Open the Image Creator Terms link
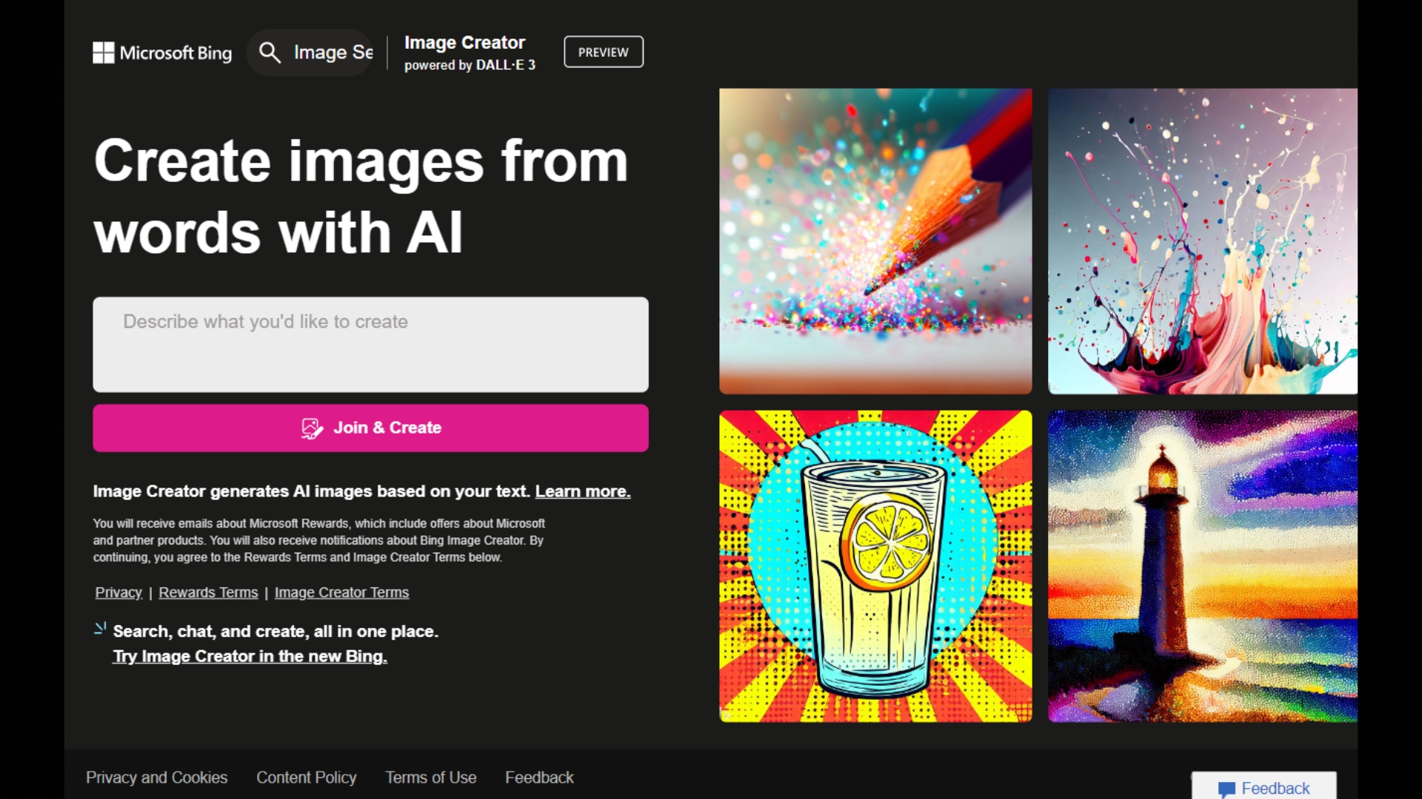The image size is (1422, 799). (x=341, y=593)
